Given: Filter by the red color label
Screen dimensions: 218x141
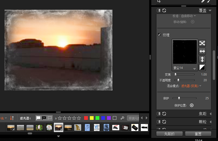Looking at the screenshot, I should 86,118.
